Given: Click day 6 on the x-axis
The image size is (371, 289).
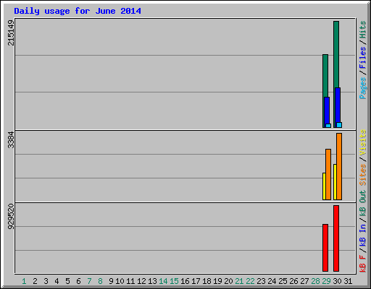Looking at the screenshot, I should click(x=78, y=281).
